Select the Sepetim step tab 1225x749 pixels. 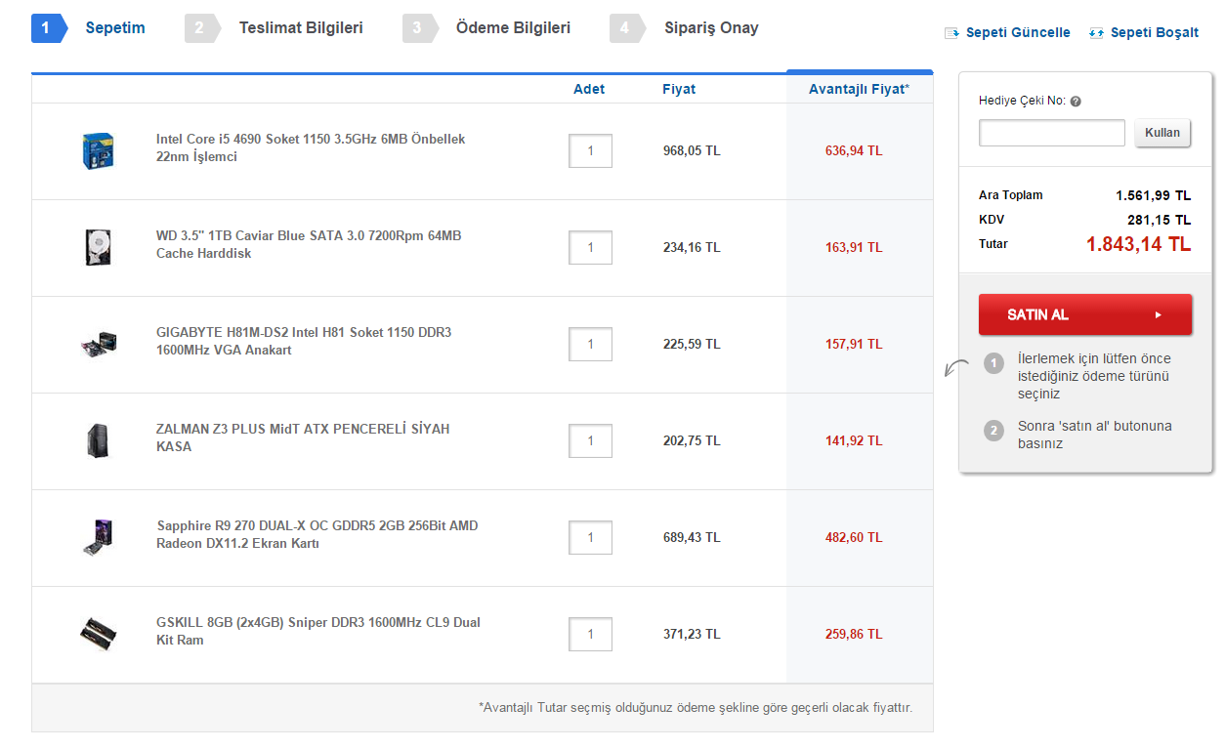click(114, 28)
